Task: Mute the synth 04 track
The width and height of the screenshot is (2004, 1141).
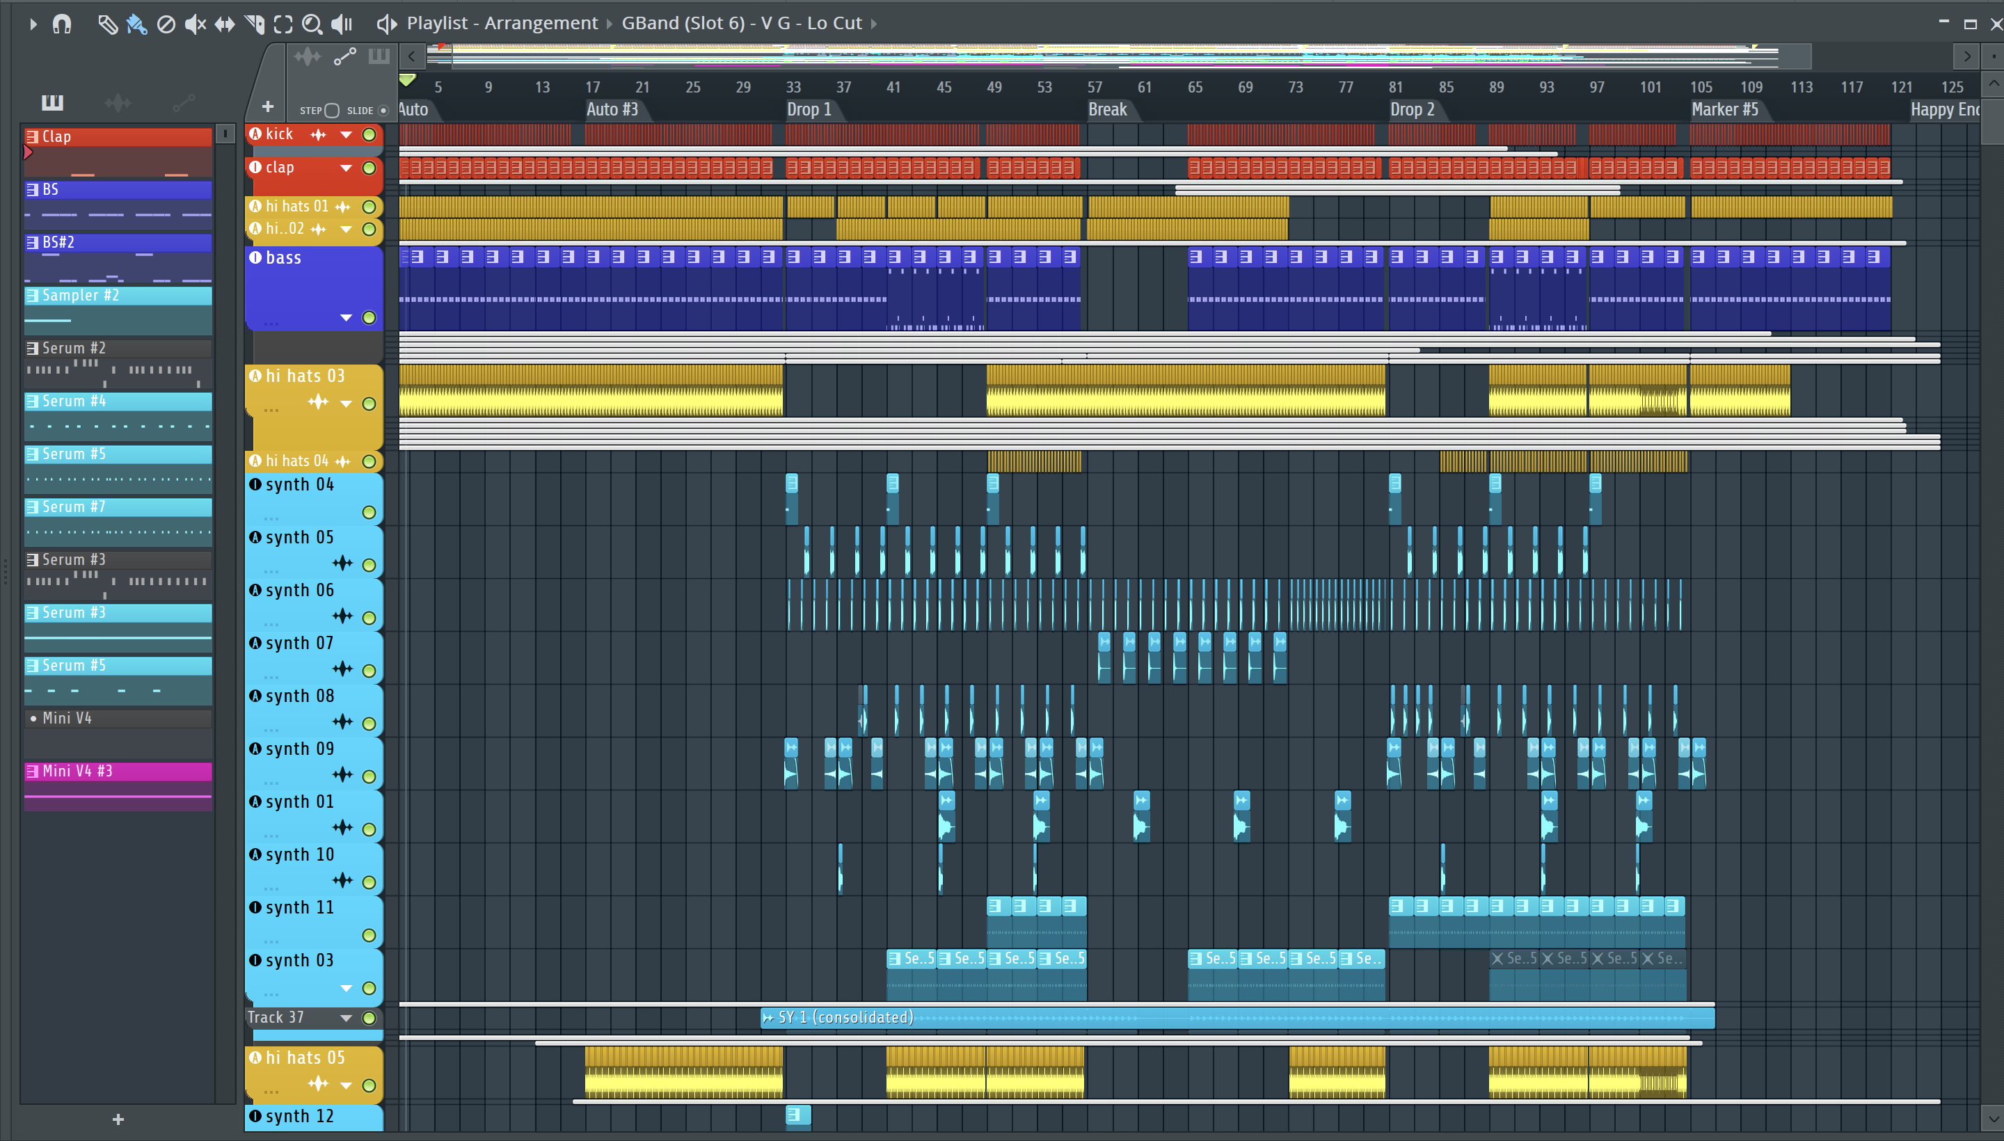Action: (x=369, y=513)
